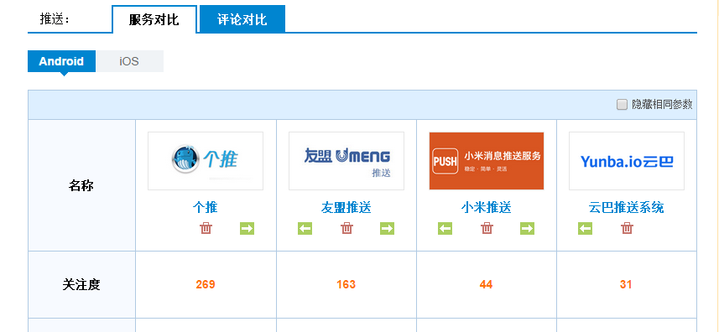Remove 友盟推送 using its trash icon
Viewport: 719px width, 332px height.
[346, 228]
